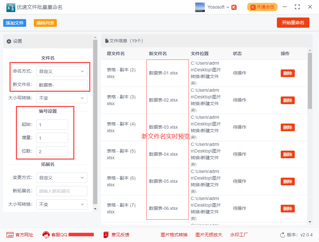
Task: Select the 数据表-06.xlsx new filename
Action: (163, 208)
